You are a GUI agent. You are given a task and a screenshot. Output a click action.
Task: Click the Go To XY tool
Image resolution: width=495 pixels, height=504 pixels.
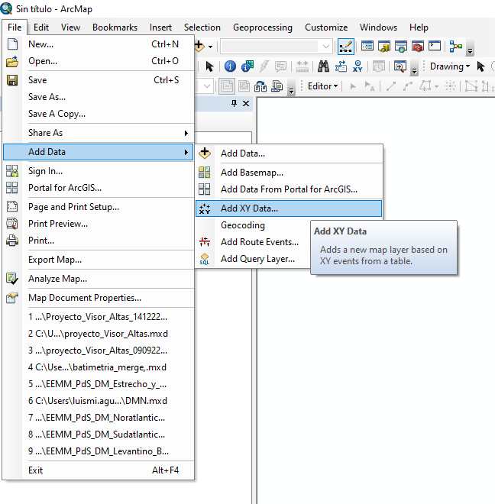point(357,66)
